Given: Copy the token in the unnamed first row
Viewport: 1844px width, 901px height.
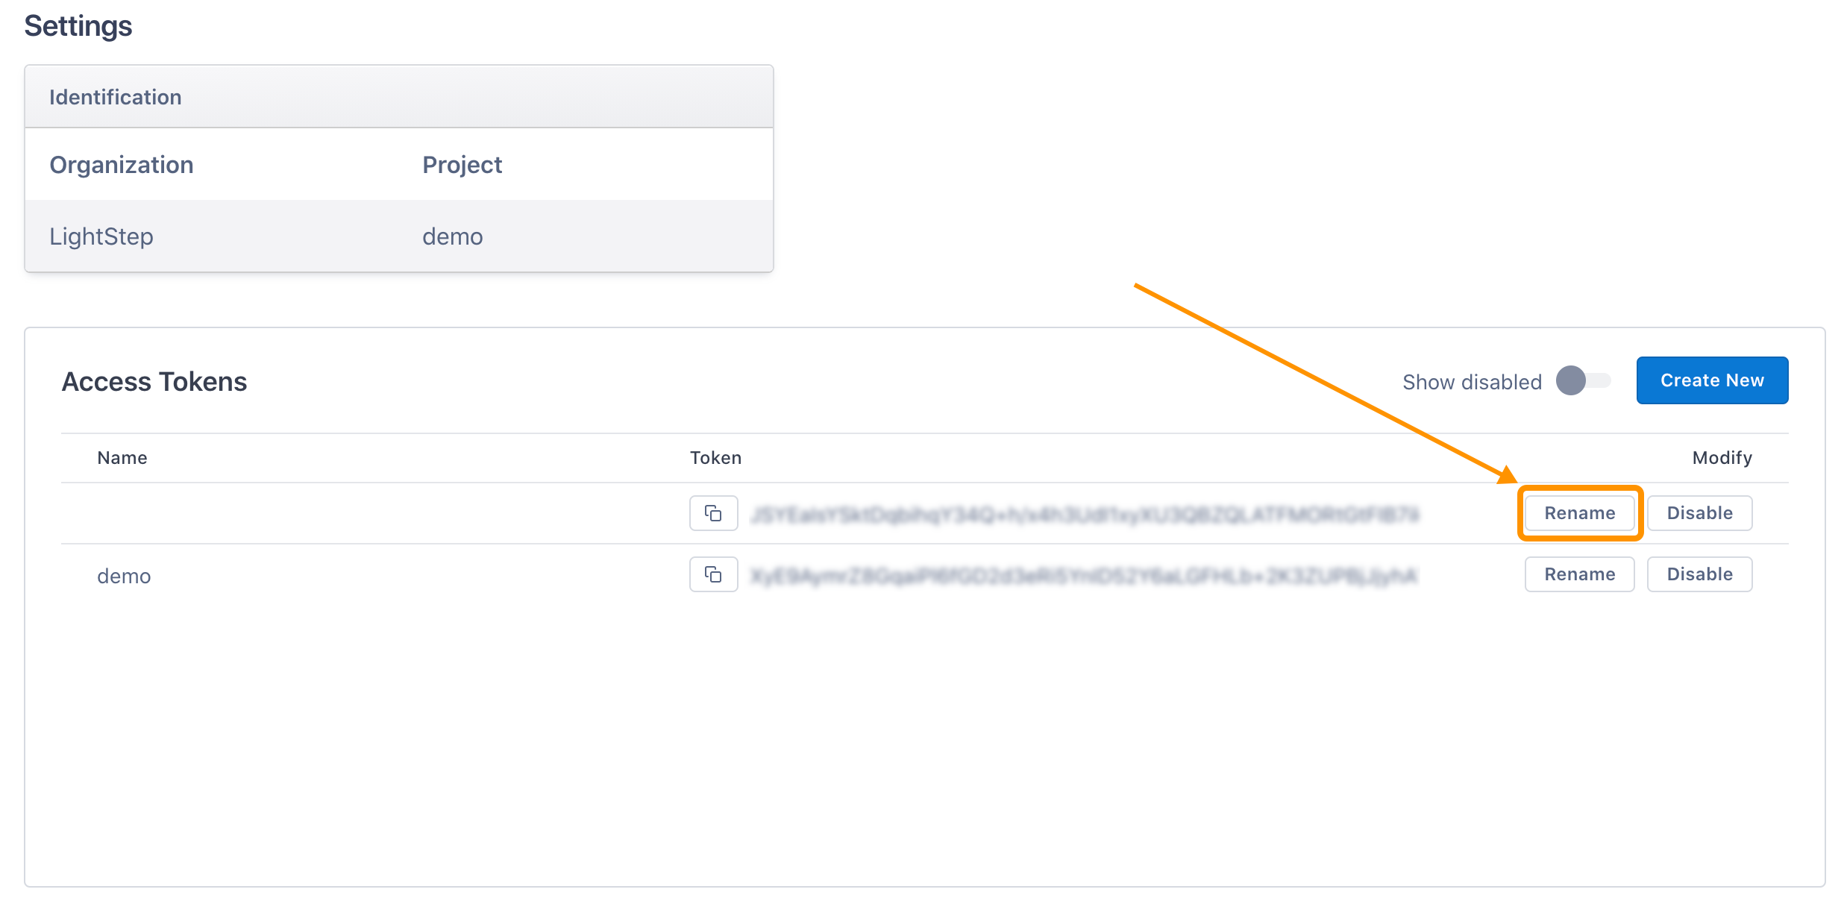Looking at the screenshot, I should [x=713, y=513].
